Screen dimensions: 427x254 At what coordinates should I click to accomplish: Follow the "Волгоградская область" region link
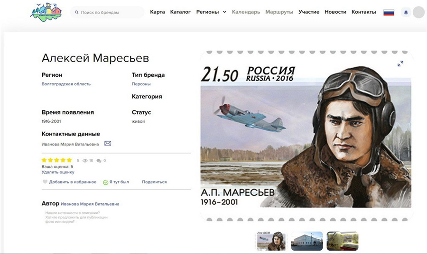(x=66, y=84)
